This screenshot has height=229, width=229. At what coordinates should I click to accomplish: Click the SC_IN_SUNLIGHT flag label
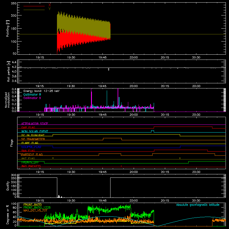[x=33, y=135]
